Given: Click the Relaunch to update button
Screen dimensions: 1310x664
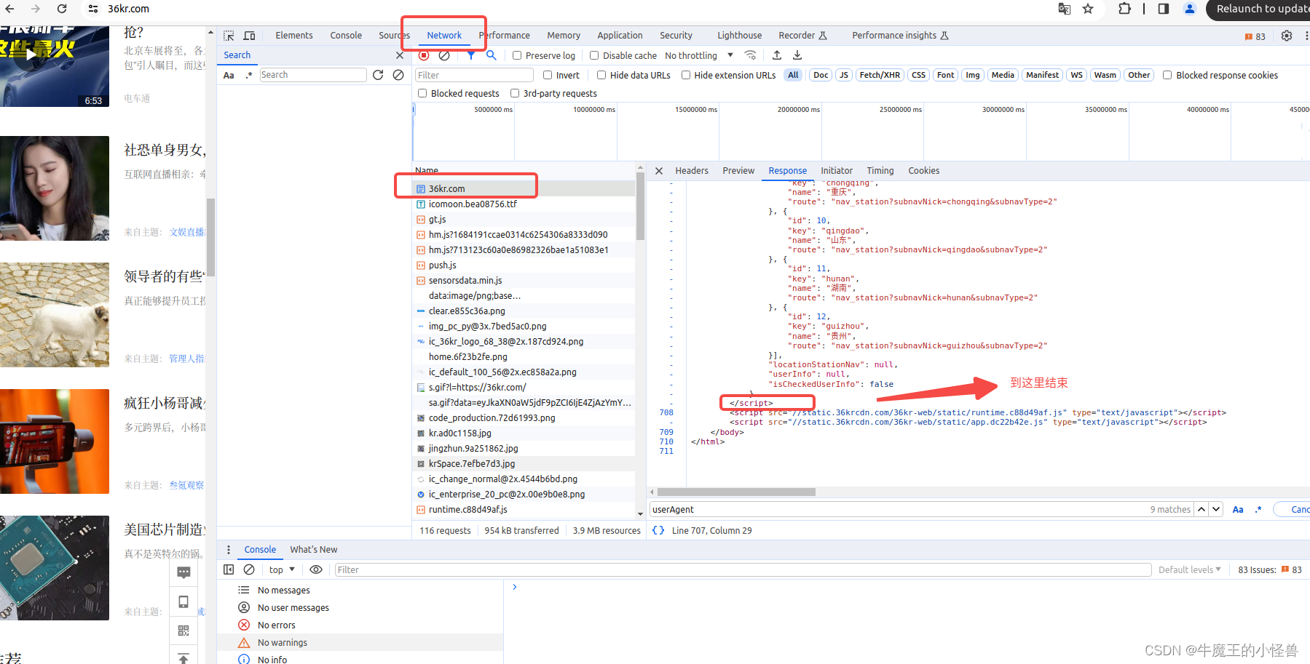Looking at the screenshot, I should 1259,9.
